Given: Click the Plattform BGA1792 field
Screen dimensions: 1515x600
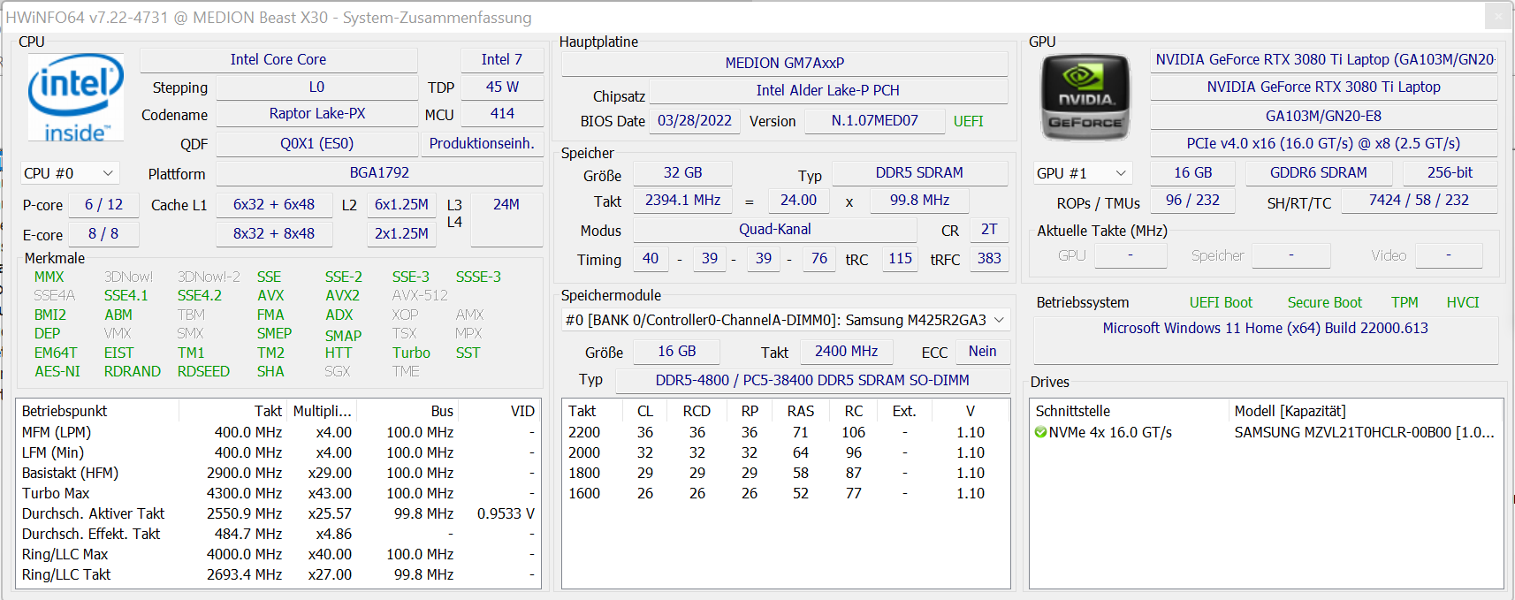Looking at the screenshot, I should pyautogui.click(x=379, y=173).
